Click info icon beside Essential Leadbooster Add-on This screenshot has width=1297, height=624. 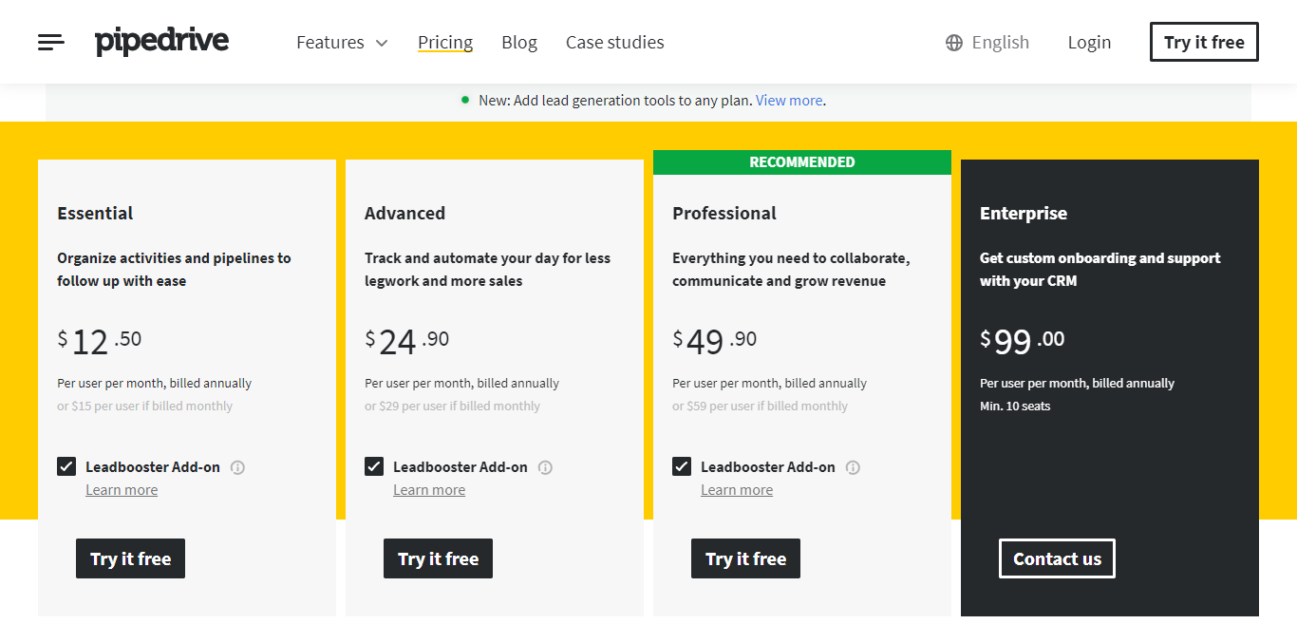pyautogui.click(x=238, y=467)
